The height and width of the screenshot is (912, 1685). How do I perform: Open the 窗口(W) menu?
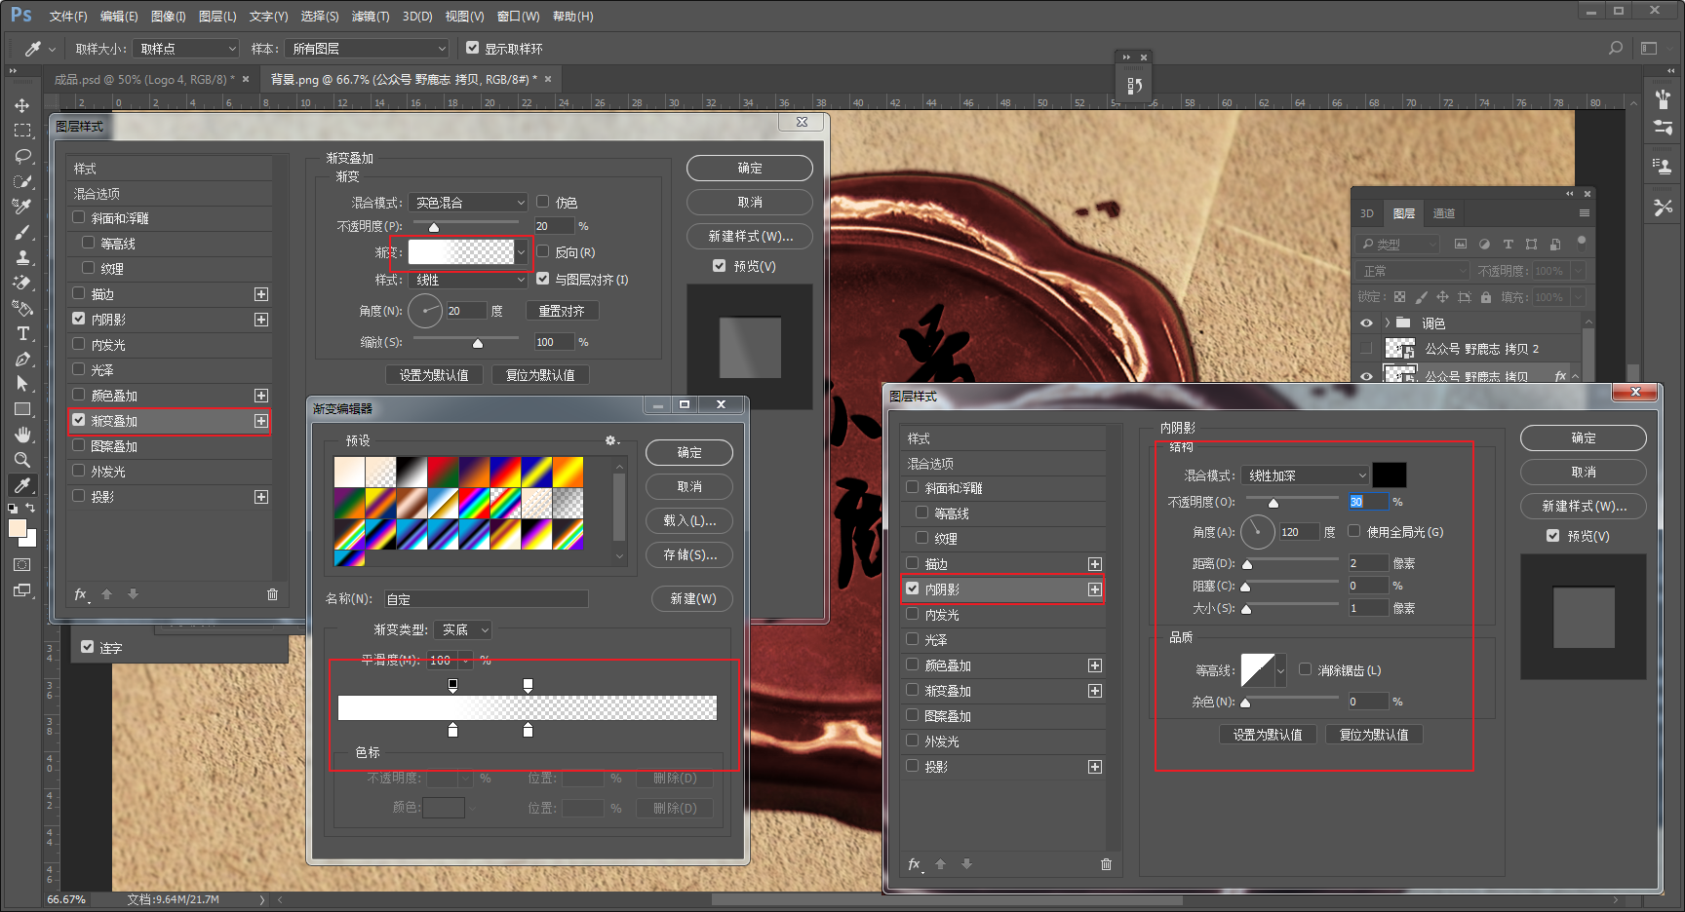tap(518, 17)
